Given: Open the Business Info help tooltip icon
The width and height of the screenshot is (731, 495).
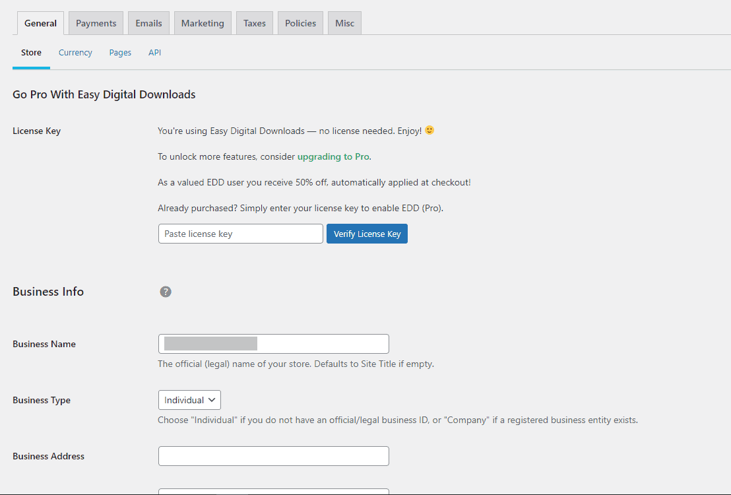Looking at the screenshot, I should pyautogui.click(x=166, y=292).
